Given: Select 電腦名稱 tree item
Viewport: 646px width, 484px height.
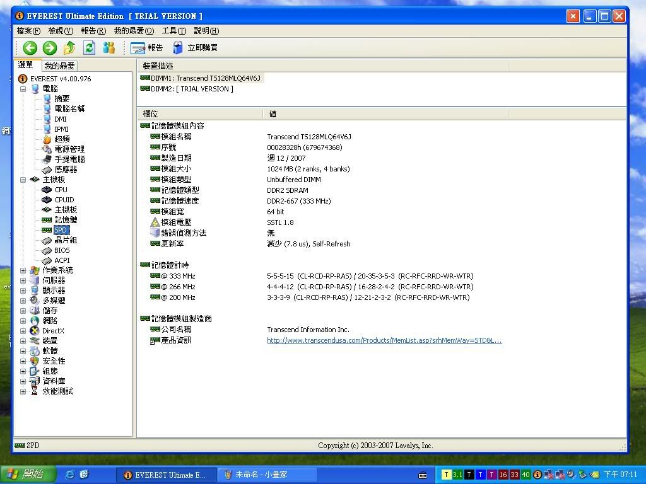Looking at the screenshot, I should [x=69, y=108].
